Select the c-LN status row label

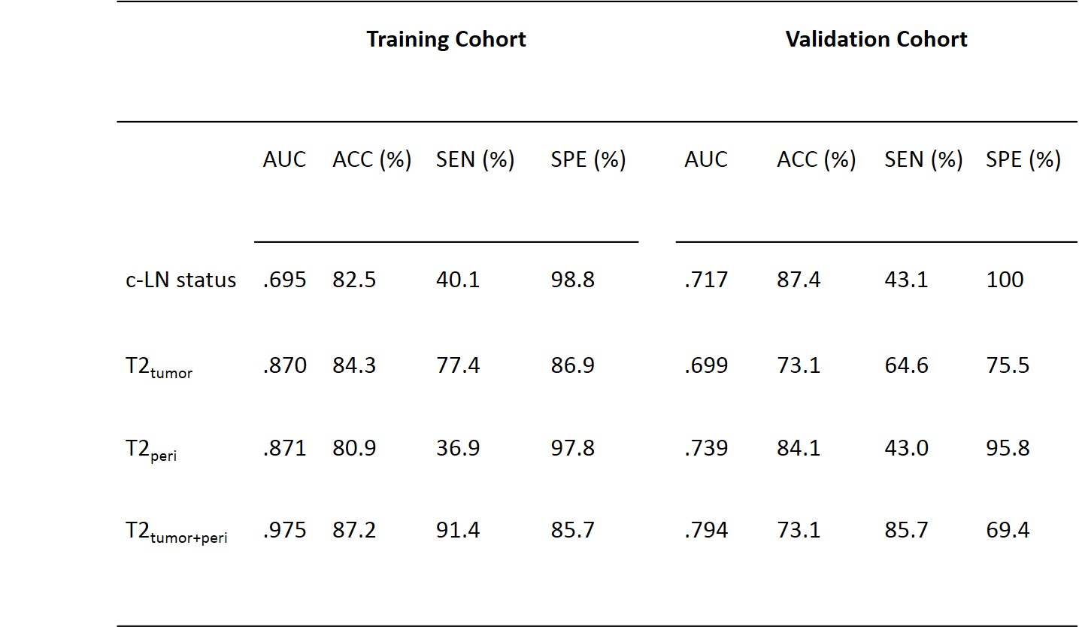180,280
